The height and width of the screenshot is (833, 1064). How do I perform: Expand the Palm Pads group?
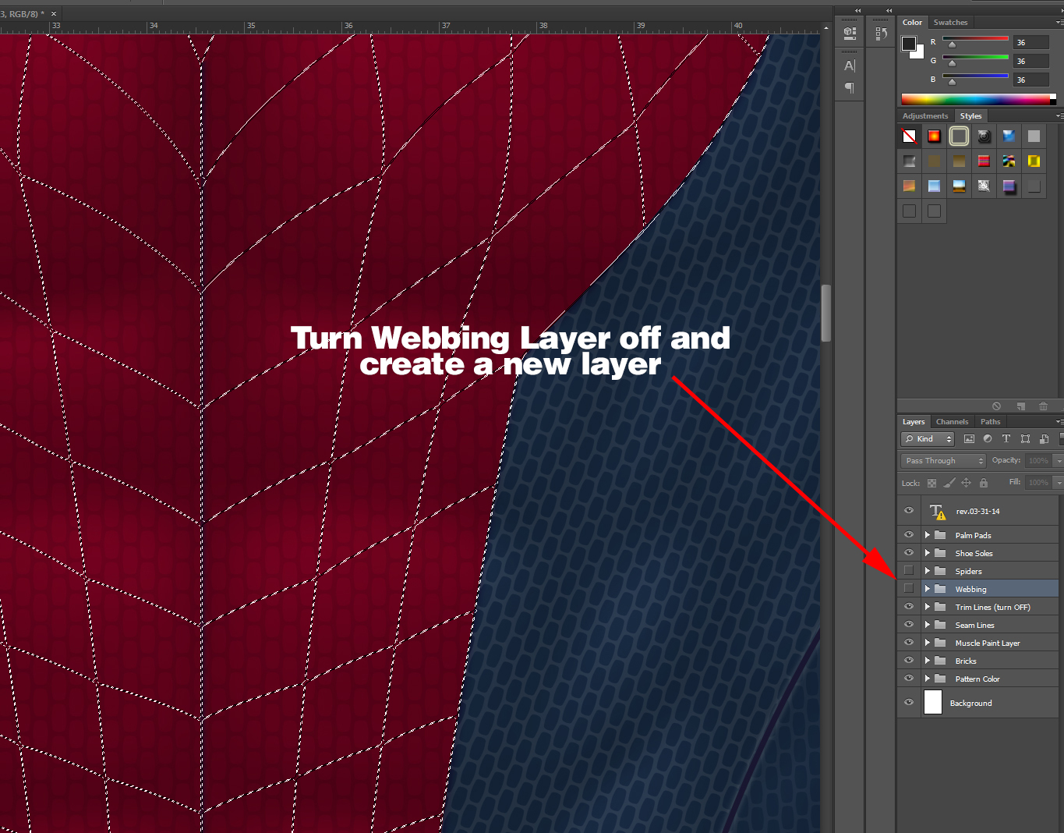(928, 535)
